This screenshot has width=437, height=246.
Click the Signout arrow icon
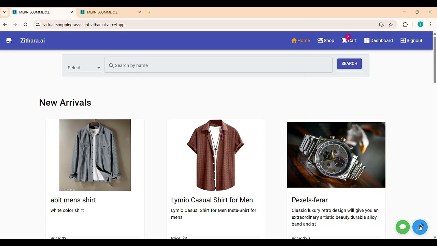[403, 40]
